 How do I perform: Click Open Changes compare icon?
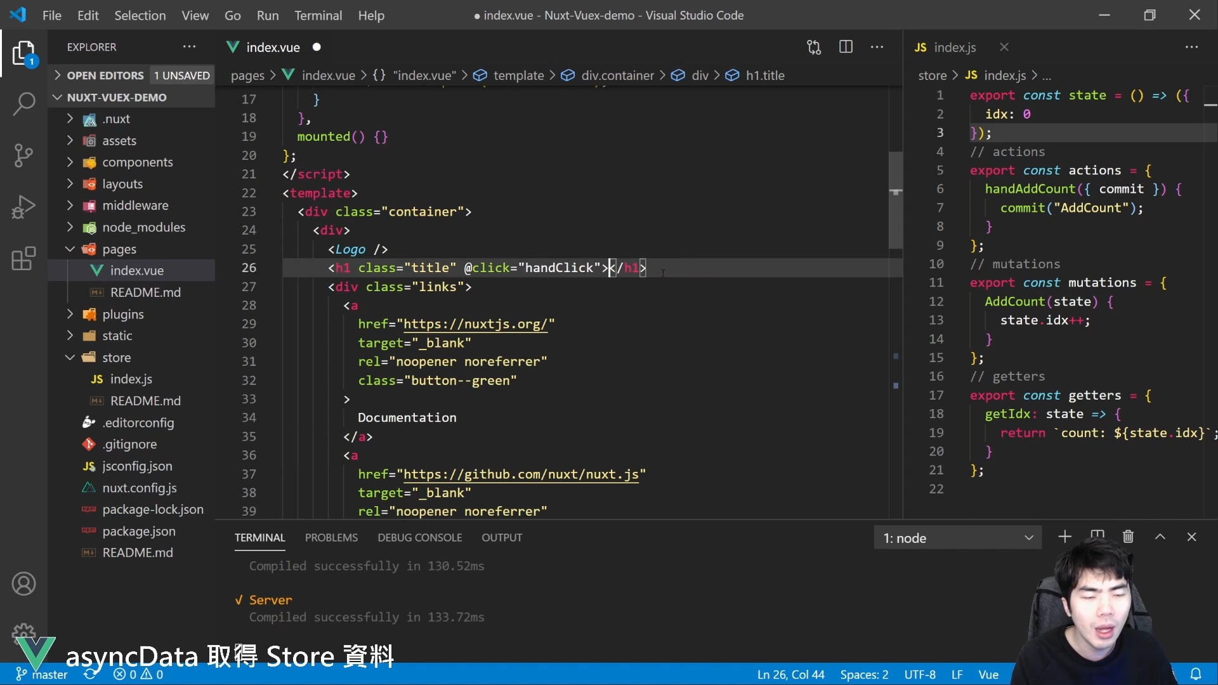[814, 47]
